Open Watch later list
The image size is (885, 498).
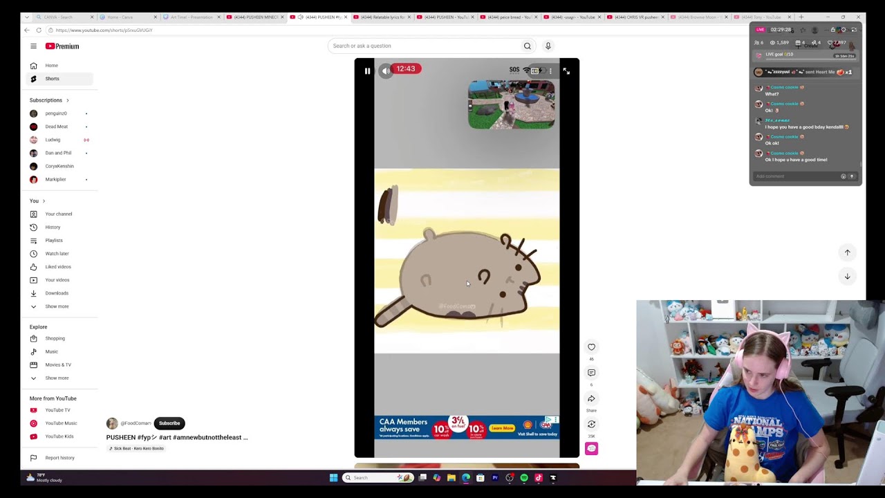pos(59,254)
